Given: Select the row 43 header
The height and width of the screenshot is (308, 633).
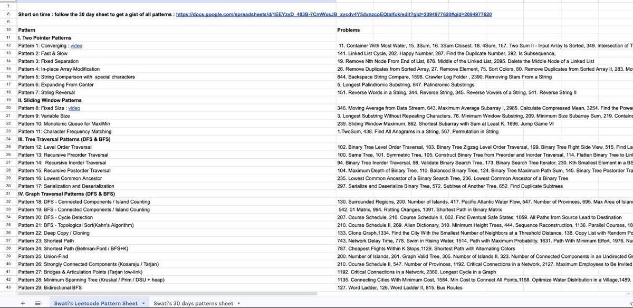Looking at the screenshot, I should tap(8, 287).
